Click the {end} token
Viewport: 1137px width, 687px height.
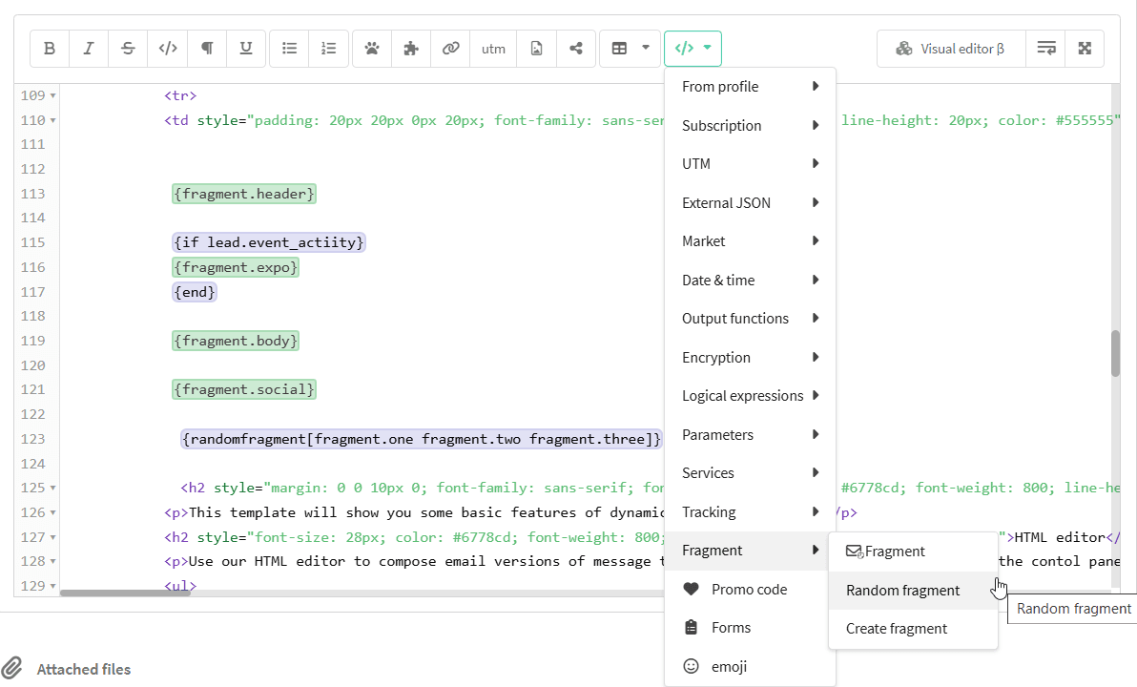195,292
